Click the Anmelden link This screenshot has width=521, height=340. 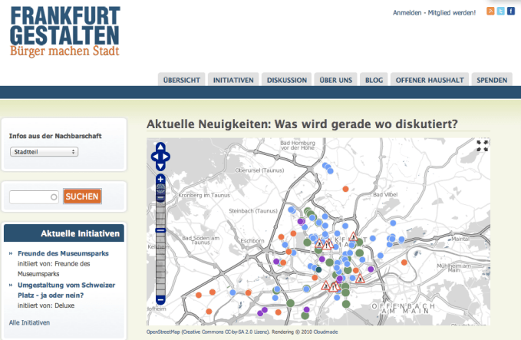pyautogui.click(x=407, y=12)
